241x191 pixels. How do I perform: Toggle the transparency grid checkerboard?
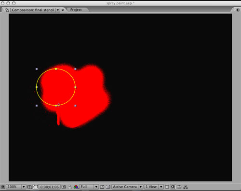coord(108,187)
